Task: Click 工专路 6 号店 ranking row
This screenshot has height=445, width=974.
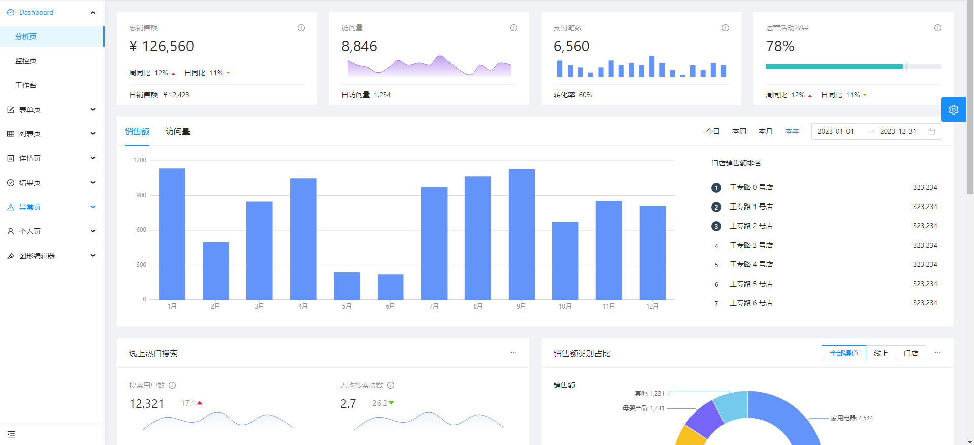Action: [824, 303]
